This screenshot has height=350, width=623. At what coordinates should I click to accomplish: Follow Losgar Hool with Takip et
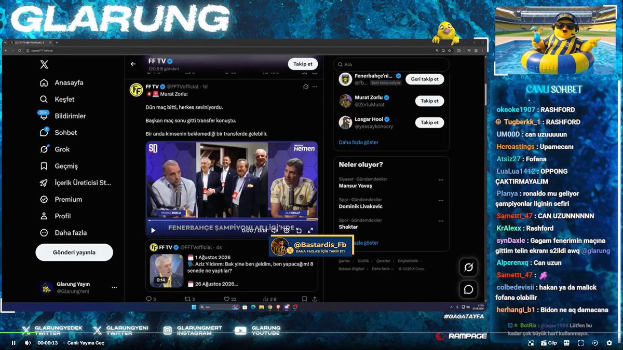point(429,122)
